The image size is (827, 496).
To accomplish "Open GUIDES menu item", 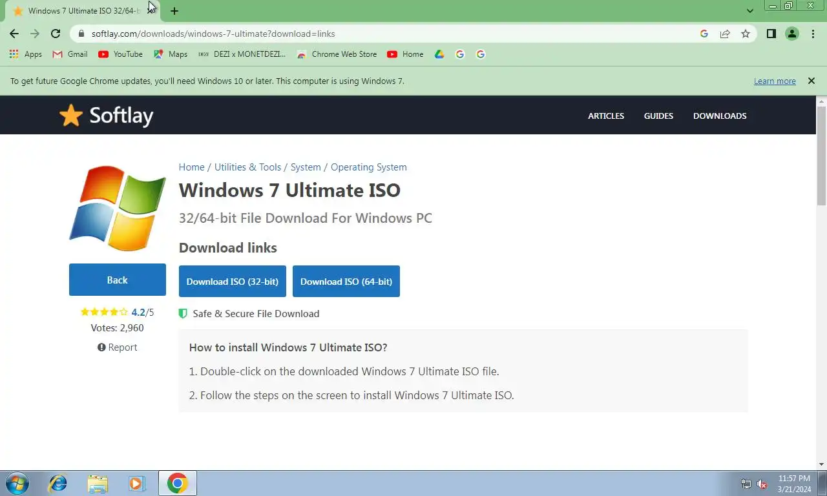I will pos(658,116).
